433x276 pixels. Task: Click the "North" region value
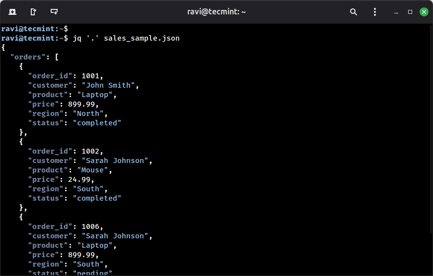(88, 113)
